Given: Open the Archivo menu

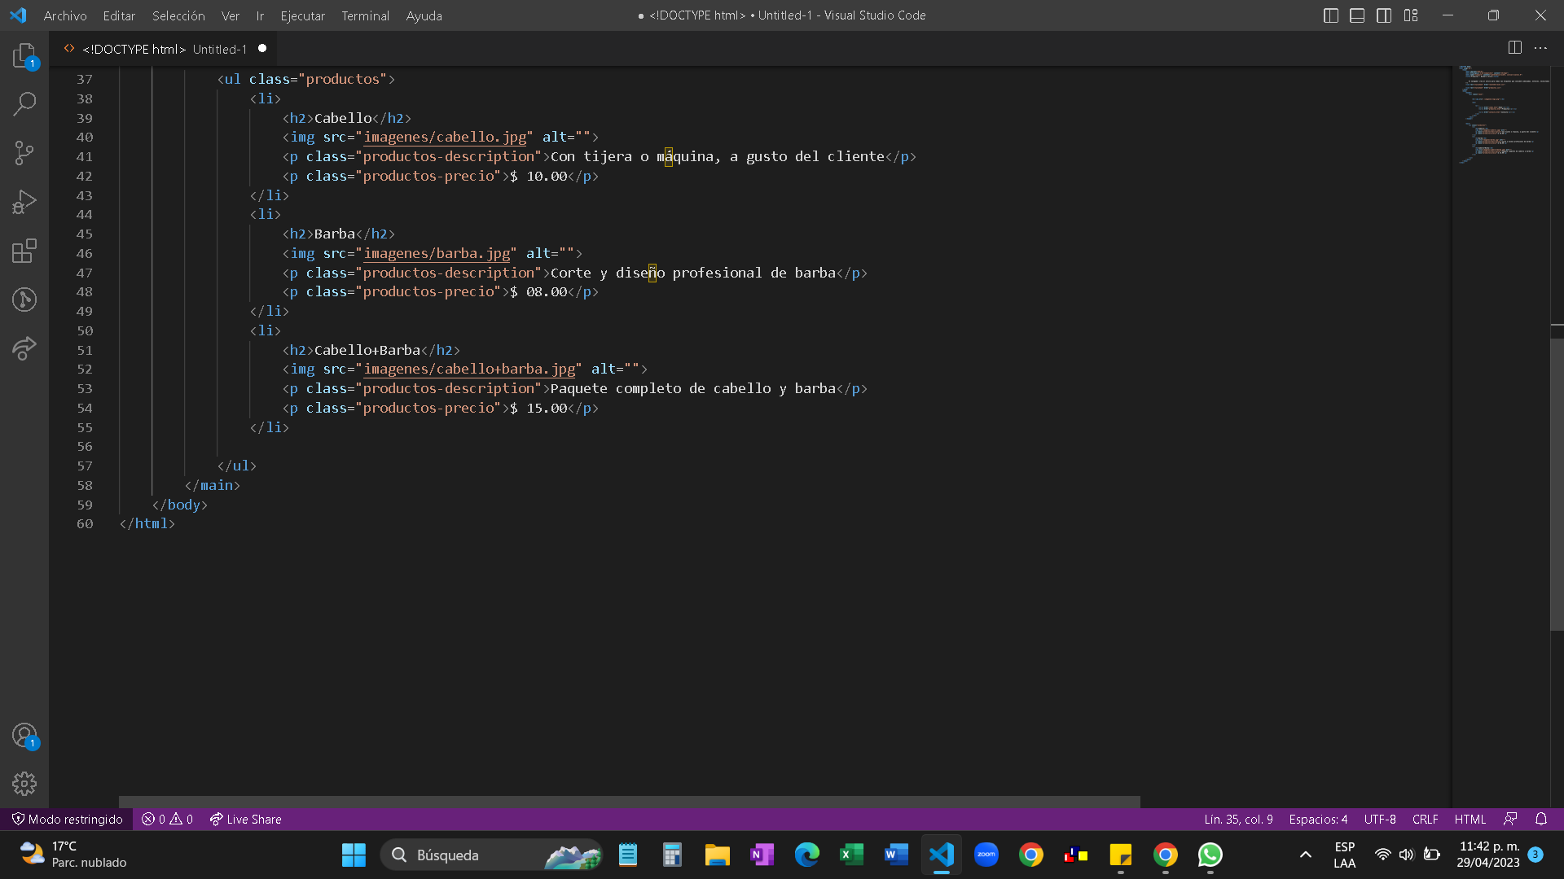Looking at the screenshot, I should [65, 15].
